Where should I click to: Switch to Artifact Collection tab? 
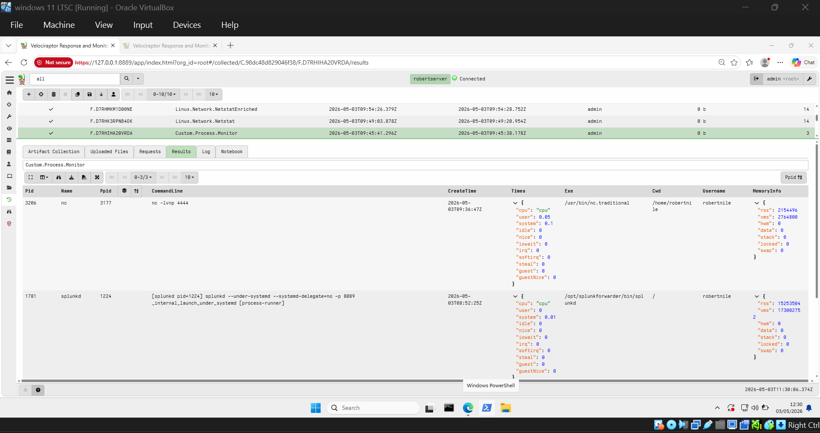(x=54, y=152)
